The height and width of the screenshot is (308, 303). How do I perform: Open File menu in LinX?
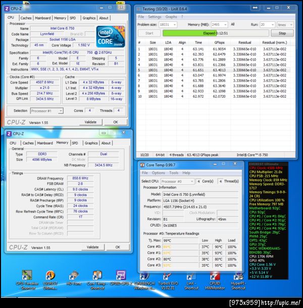click(x=141, y=17)
